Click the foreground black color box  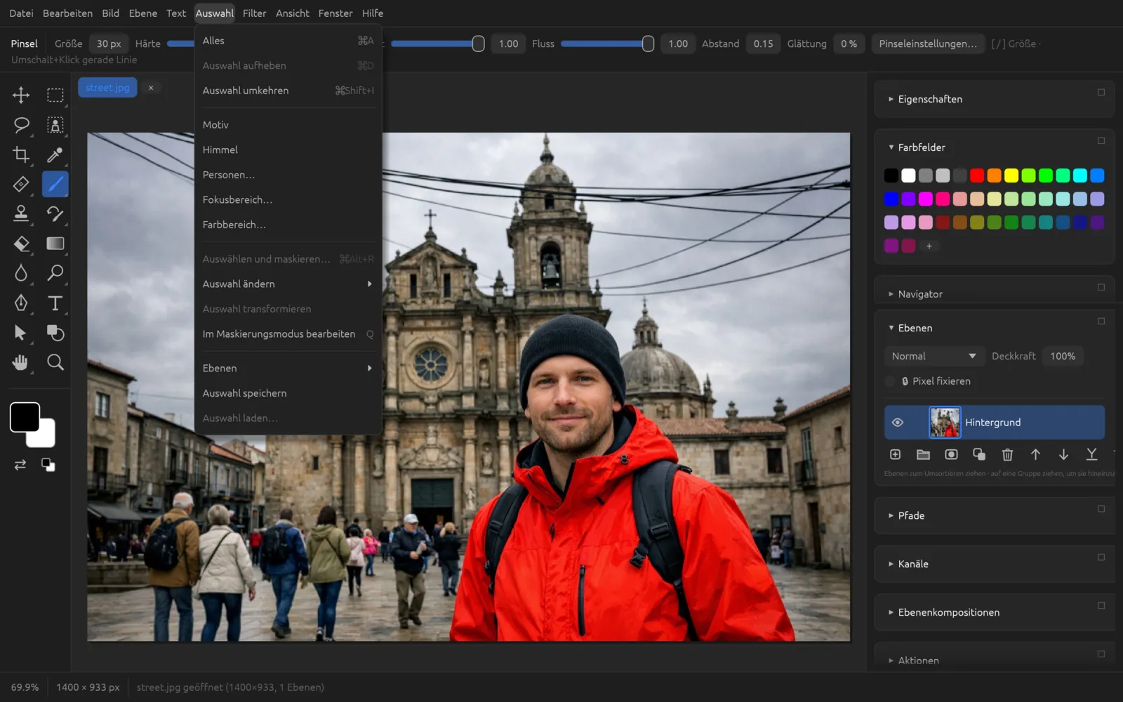(25, 417)
